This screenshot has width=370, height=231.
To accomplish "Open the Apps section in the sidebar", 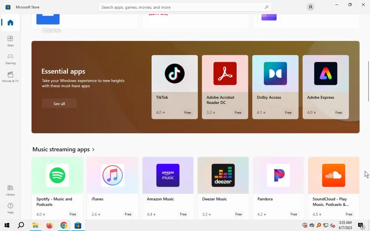I will click(10, 41).
